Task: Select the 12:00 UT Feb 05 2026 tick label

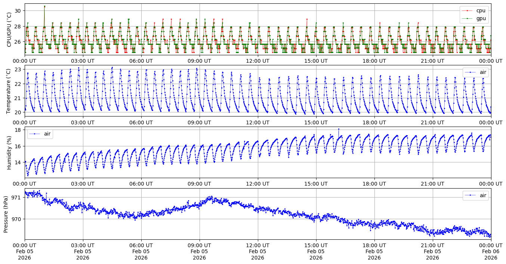Action: 257,251
